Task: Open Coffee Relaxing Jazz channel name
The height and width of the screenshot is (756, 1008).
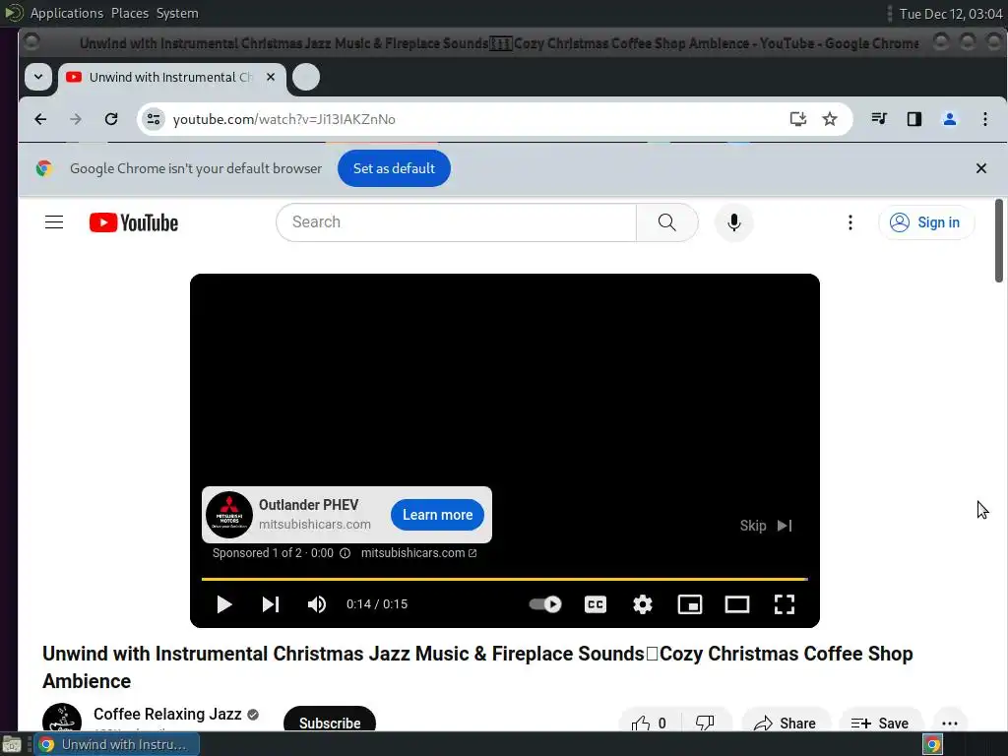Action: coord(167,715)
